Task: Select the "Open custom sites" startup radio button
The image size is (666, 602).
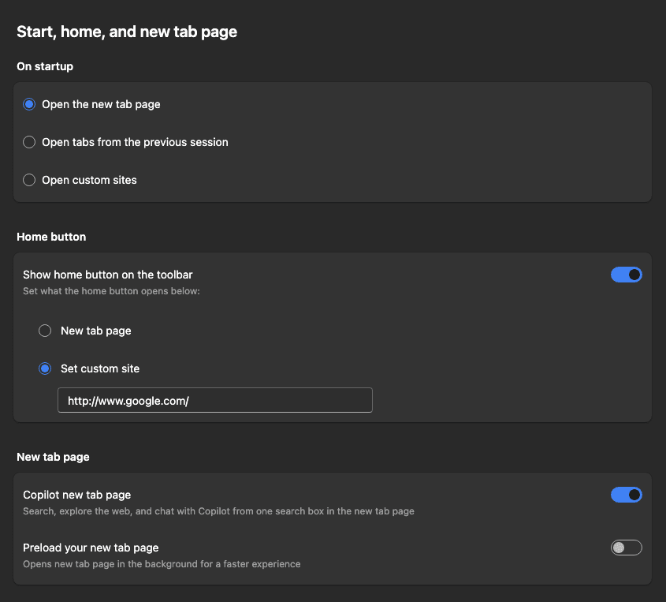Action: pos(29,180)
